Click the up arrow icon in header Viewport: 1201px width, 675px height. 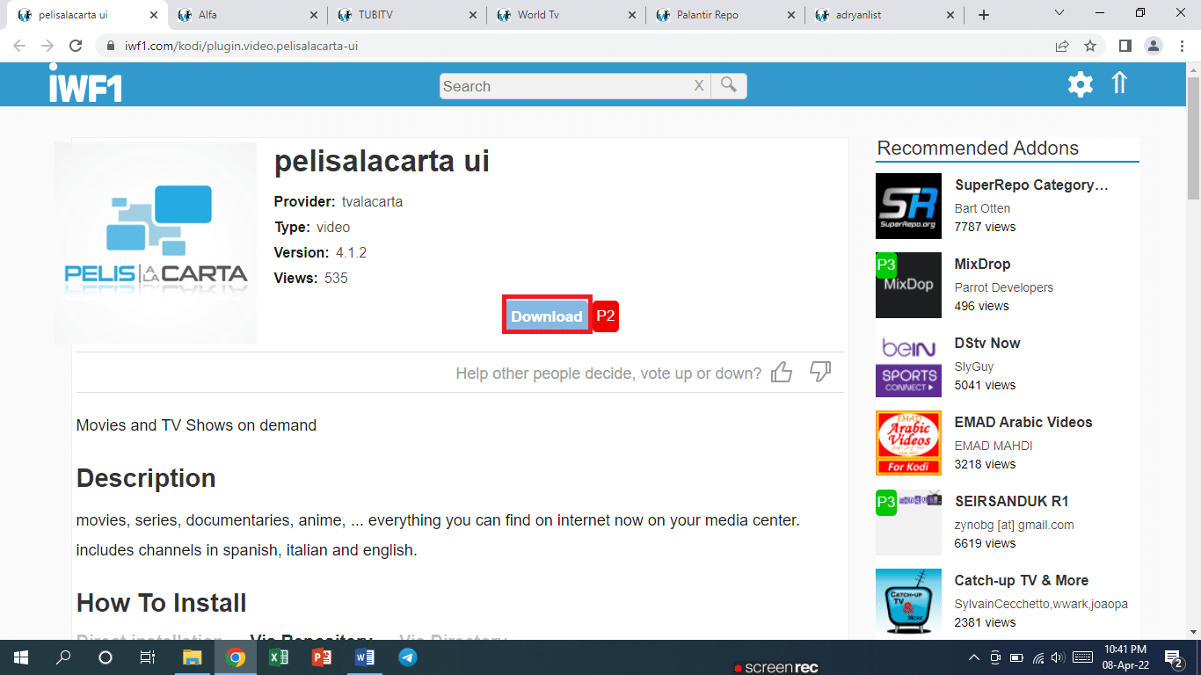(1119, 83)
